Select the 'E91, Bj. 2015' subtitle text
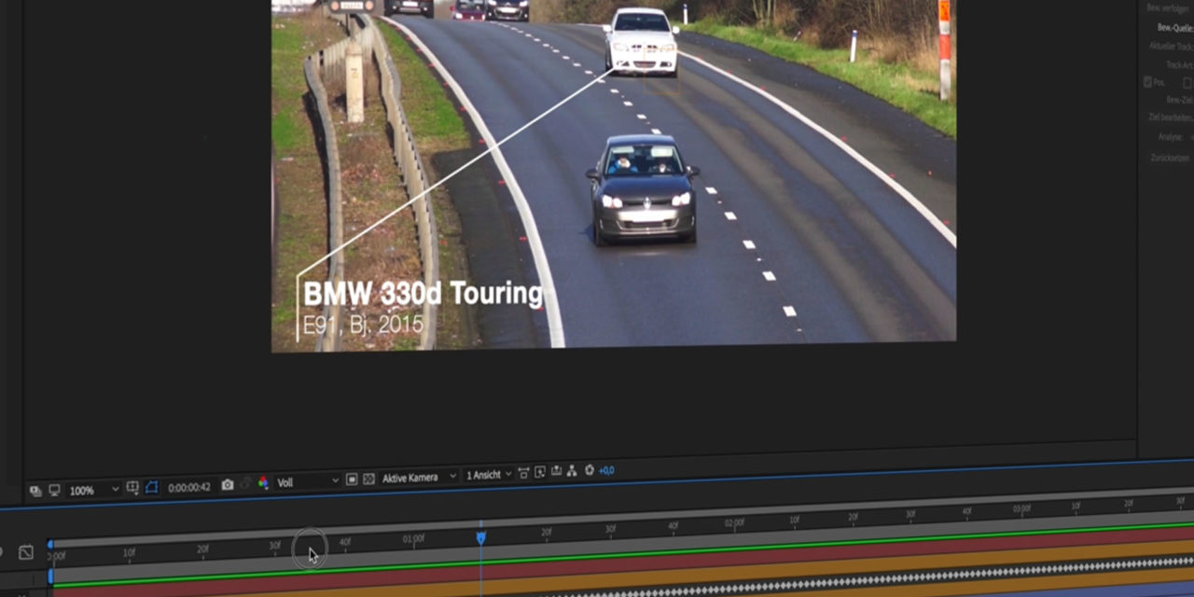1194x597 pixels. coord(363,326)
